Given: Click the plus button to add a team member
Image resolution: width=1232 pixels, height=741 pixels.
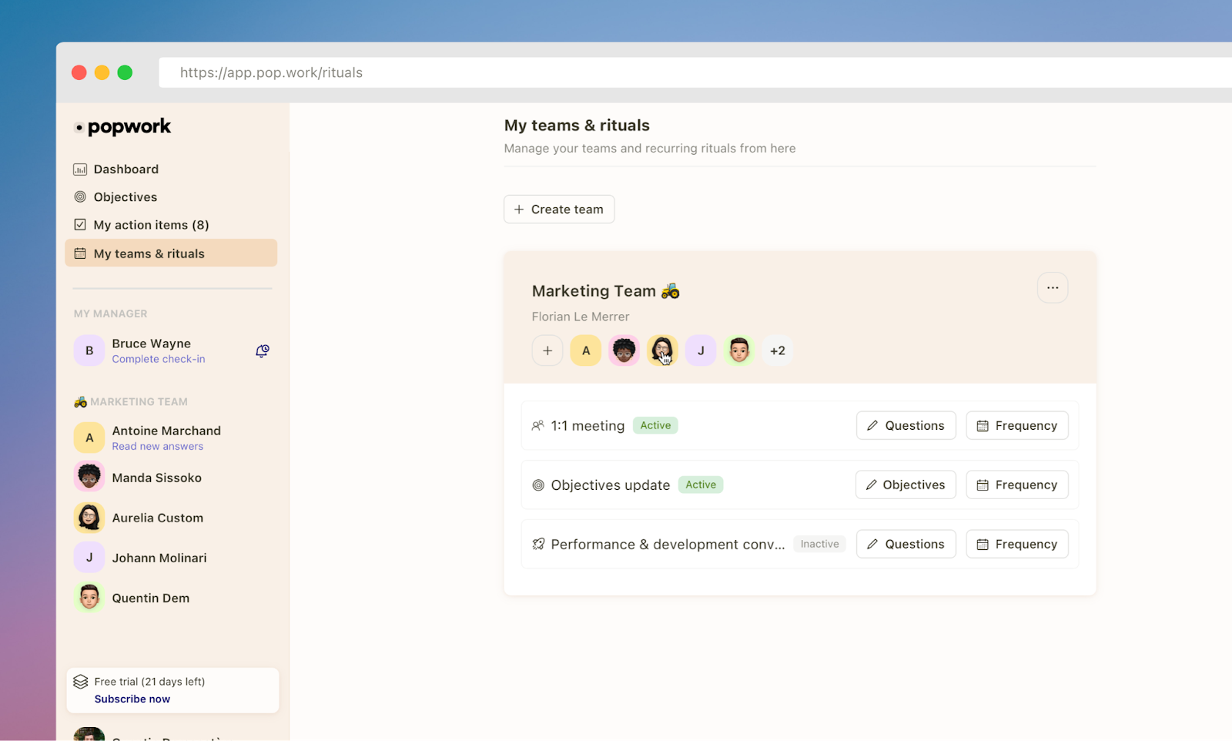Looking at the screenshot, I should 547,350.
